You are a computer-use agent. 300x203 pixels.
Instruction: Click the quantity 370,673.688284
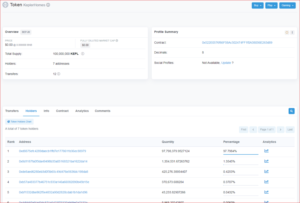tap(173, 182)
